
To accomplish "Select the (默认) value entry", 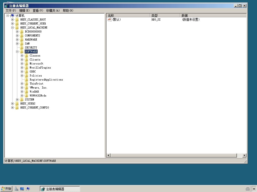I will click(x=116, y=19).
